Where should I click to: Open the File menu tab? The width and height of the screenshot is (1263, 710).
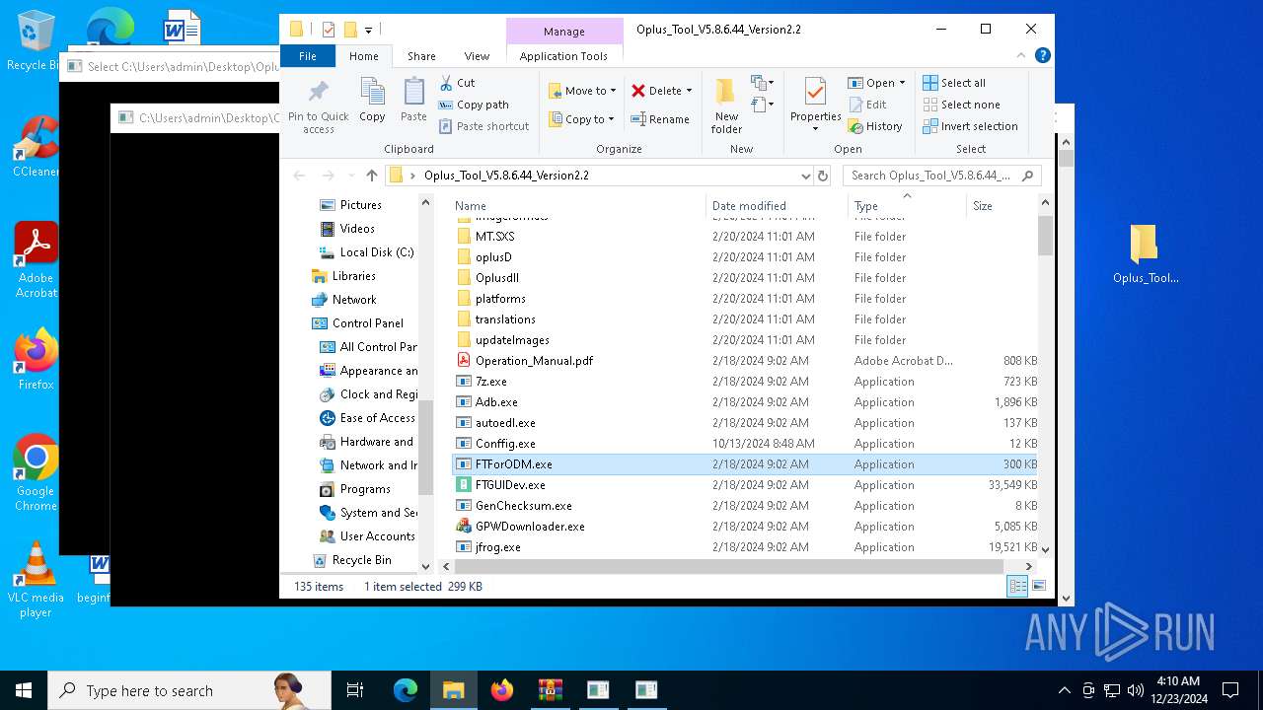(308, 56)
